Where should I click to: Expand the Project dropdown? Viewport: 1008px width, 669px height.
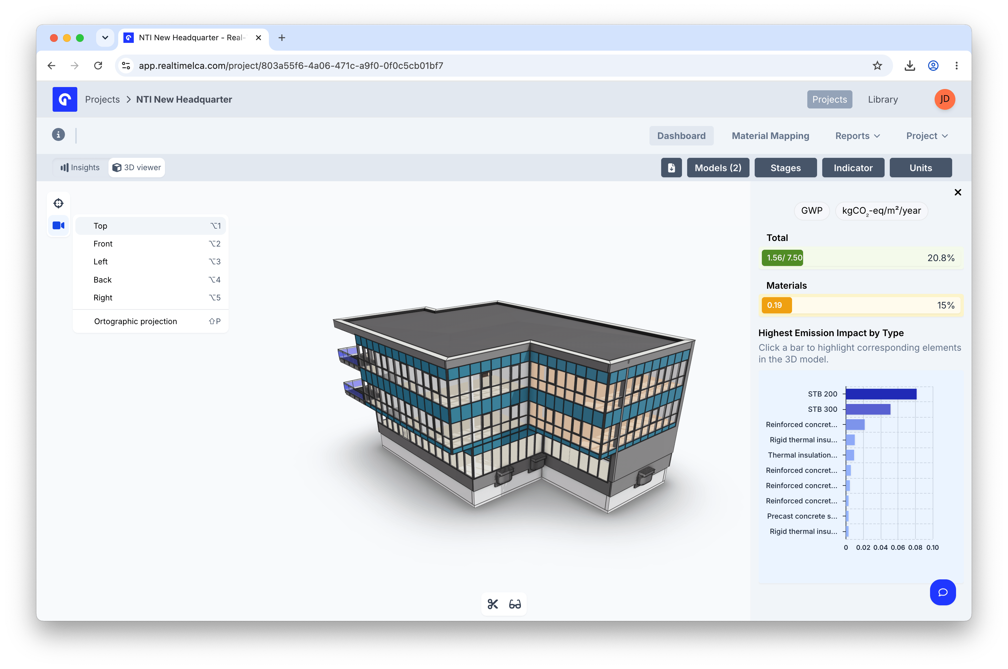coord(927,136)
